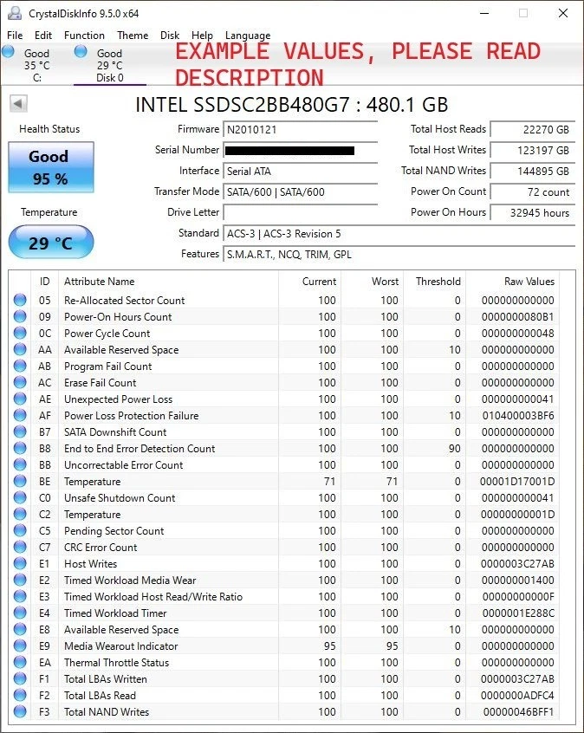Click the status icon beside Total NAND Writes

click(20, 712)
